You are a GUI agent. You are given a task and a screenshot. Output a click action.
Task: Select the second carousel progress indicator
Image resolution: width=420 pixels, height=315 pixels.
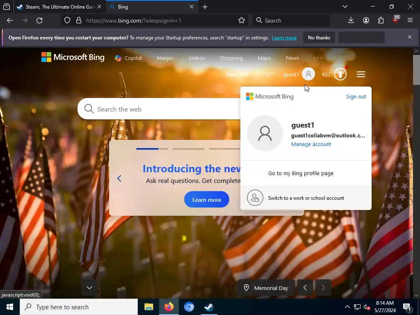(x=188, y=148)
